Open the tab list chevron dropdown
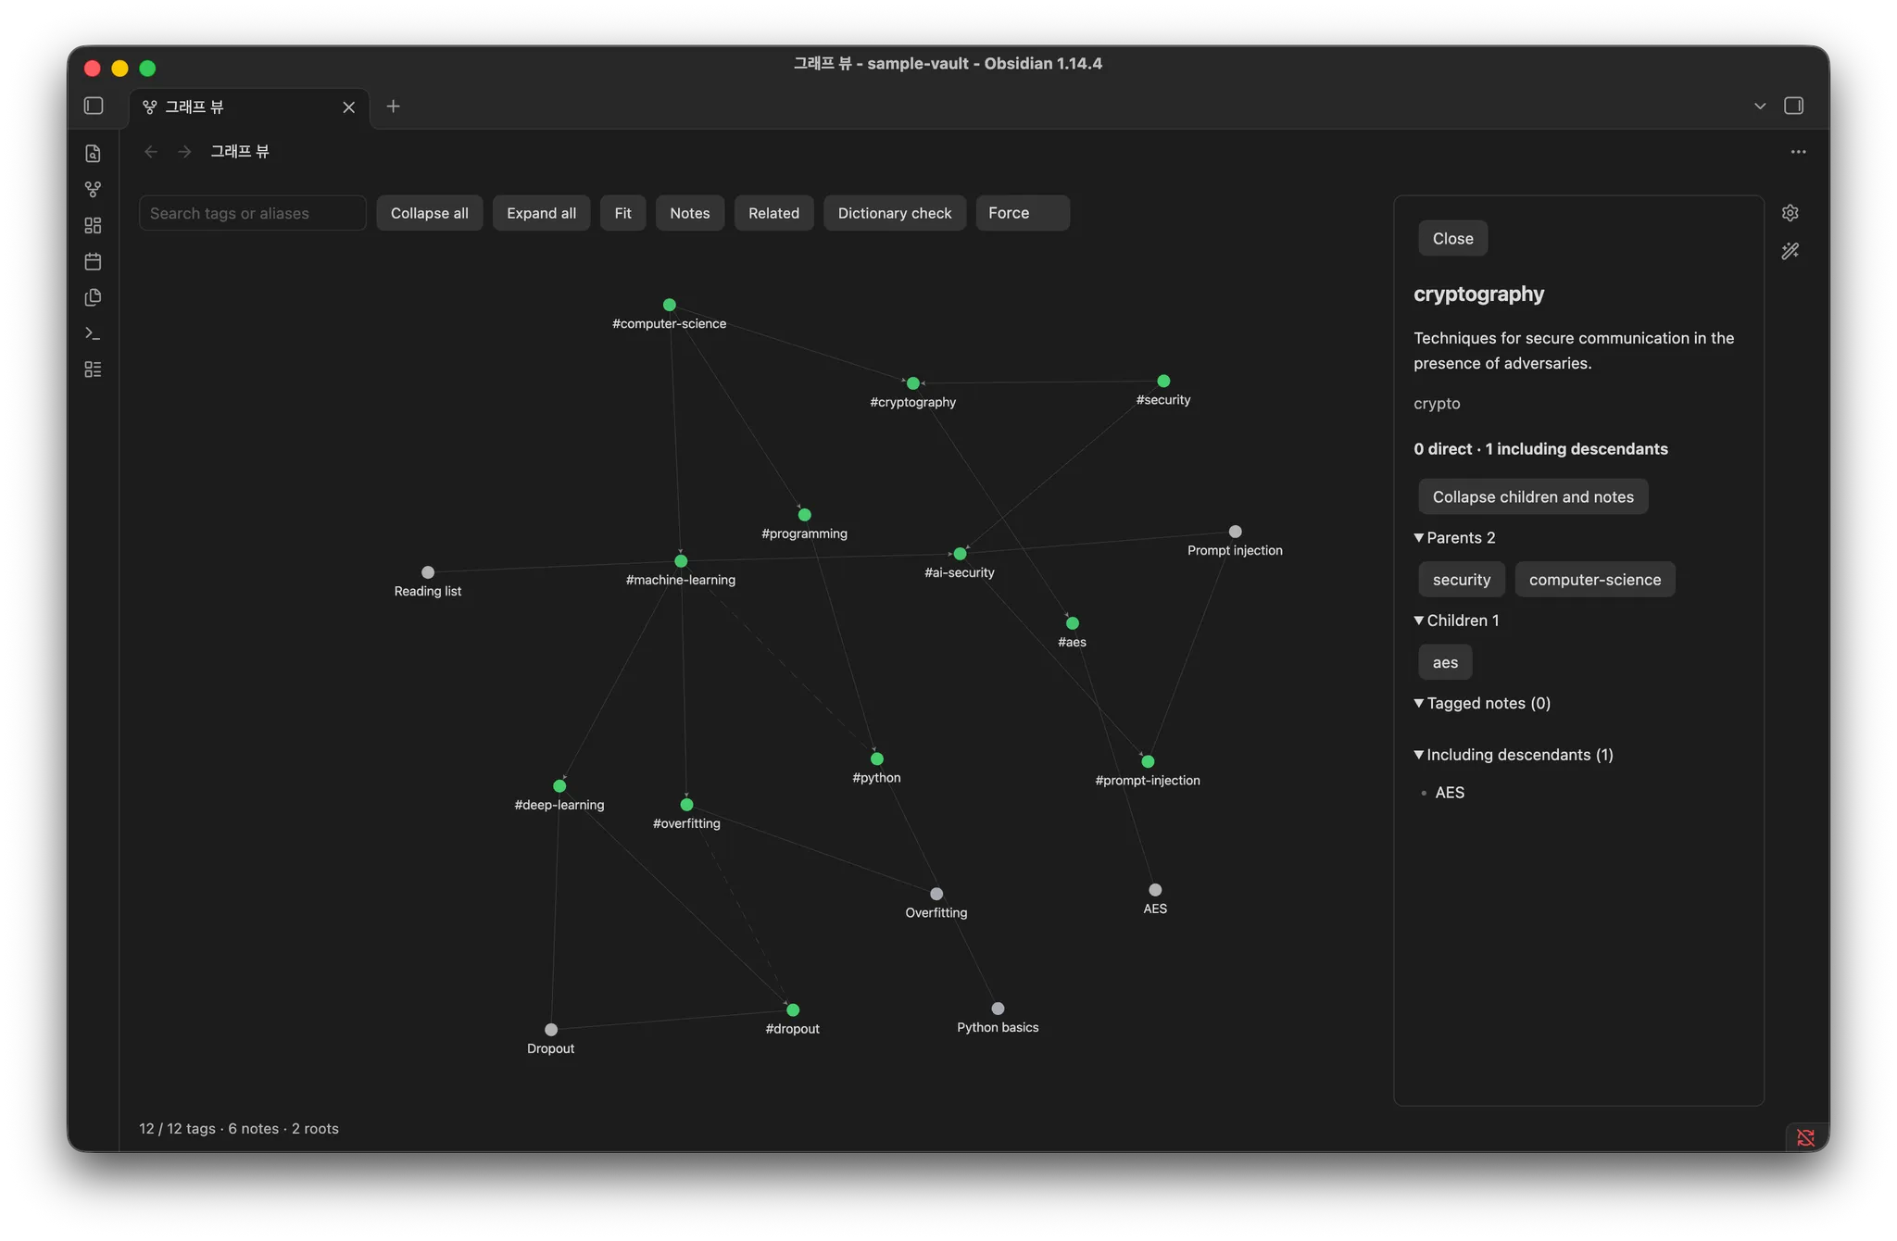Viewport: 1897px width, 1241px height. 1759,107
